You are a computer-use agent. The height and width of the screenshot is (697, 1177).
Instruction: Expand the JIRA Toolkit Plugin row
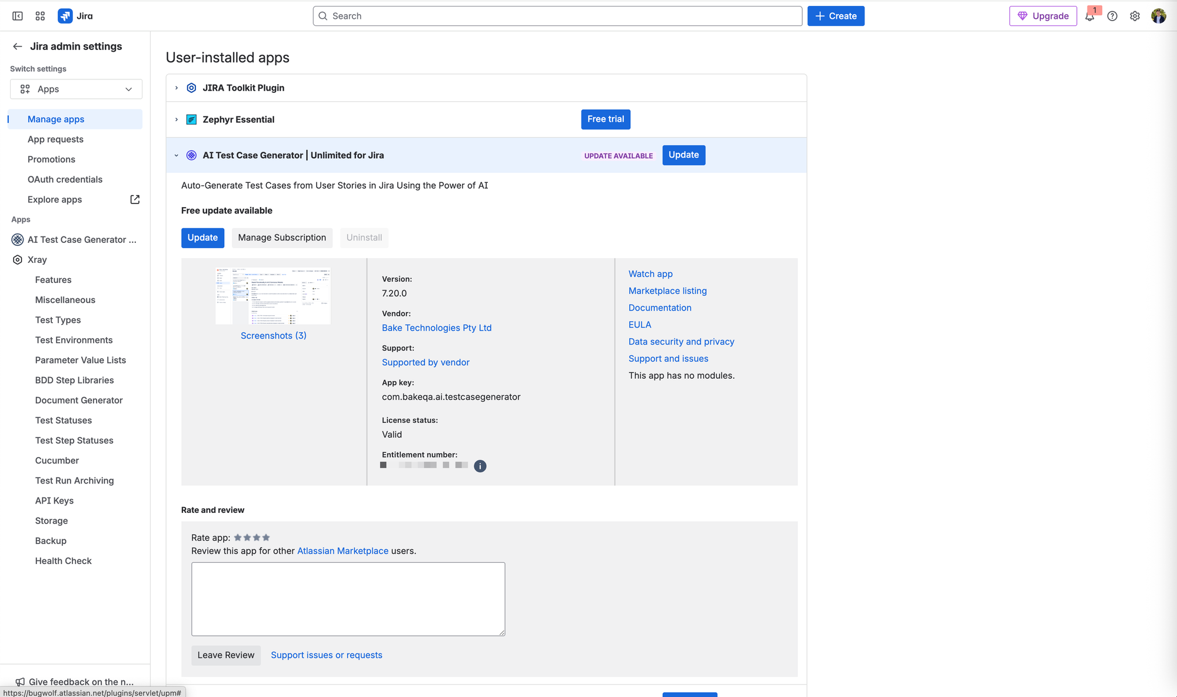pyautogui.click(x=177, y=88)
